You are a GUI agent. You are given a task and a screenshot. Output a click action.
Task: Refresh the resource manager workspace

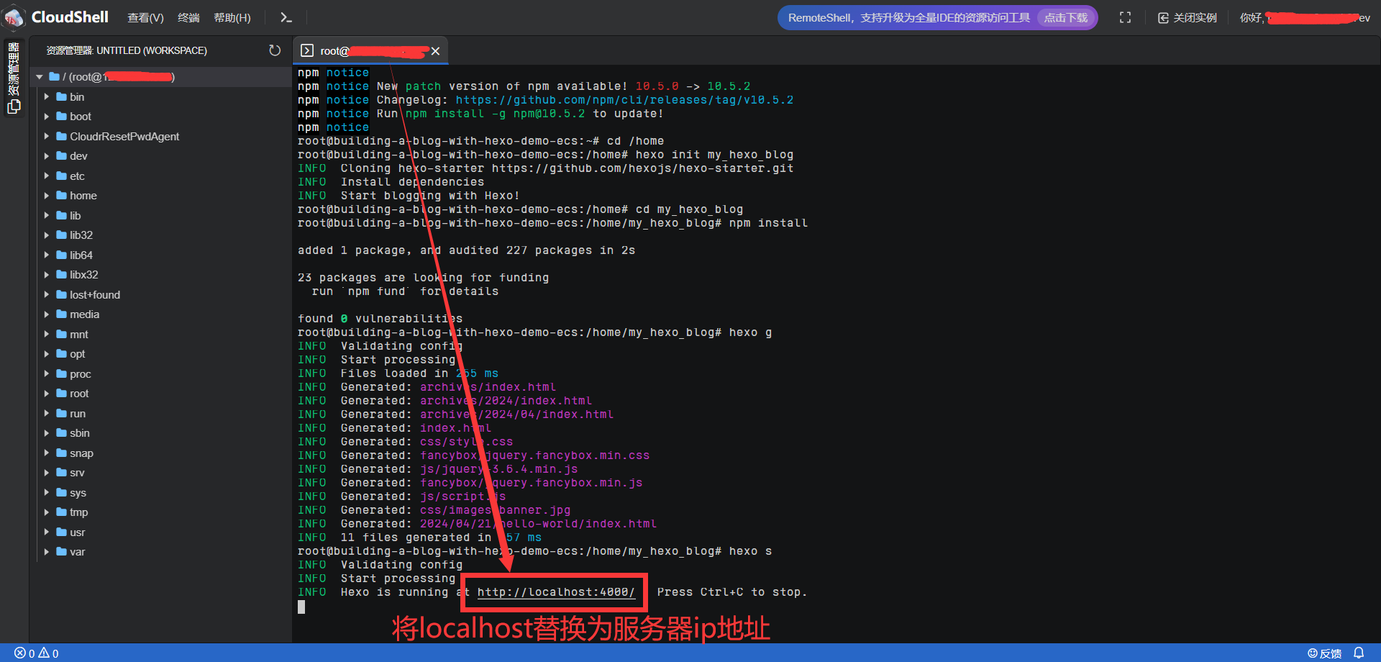coord(275,50)
